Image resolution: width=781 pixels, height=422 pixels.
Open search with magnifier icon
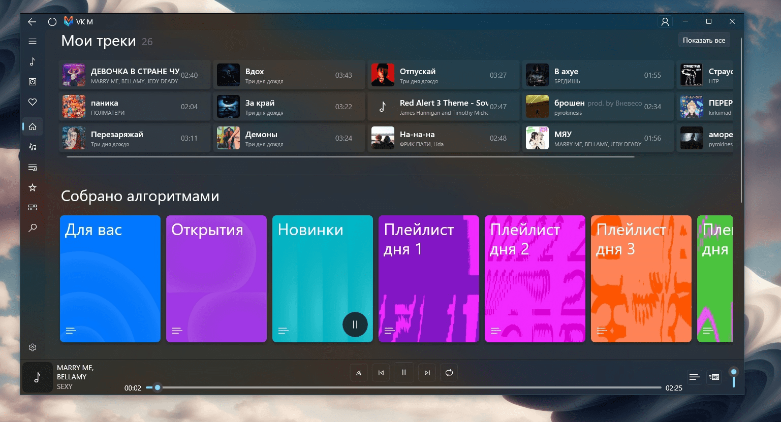point(33,228)
